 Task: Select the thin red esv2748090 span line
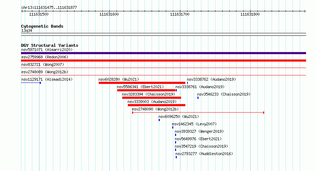(x=198, y=113)
